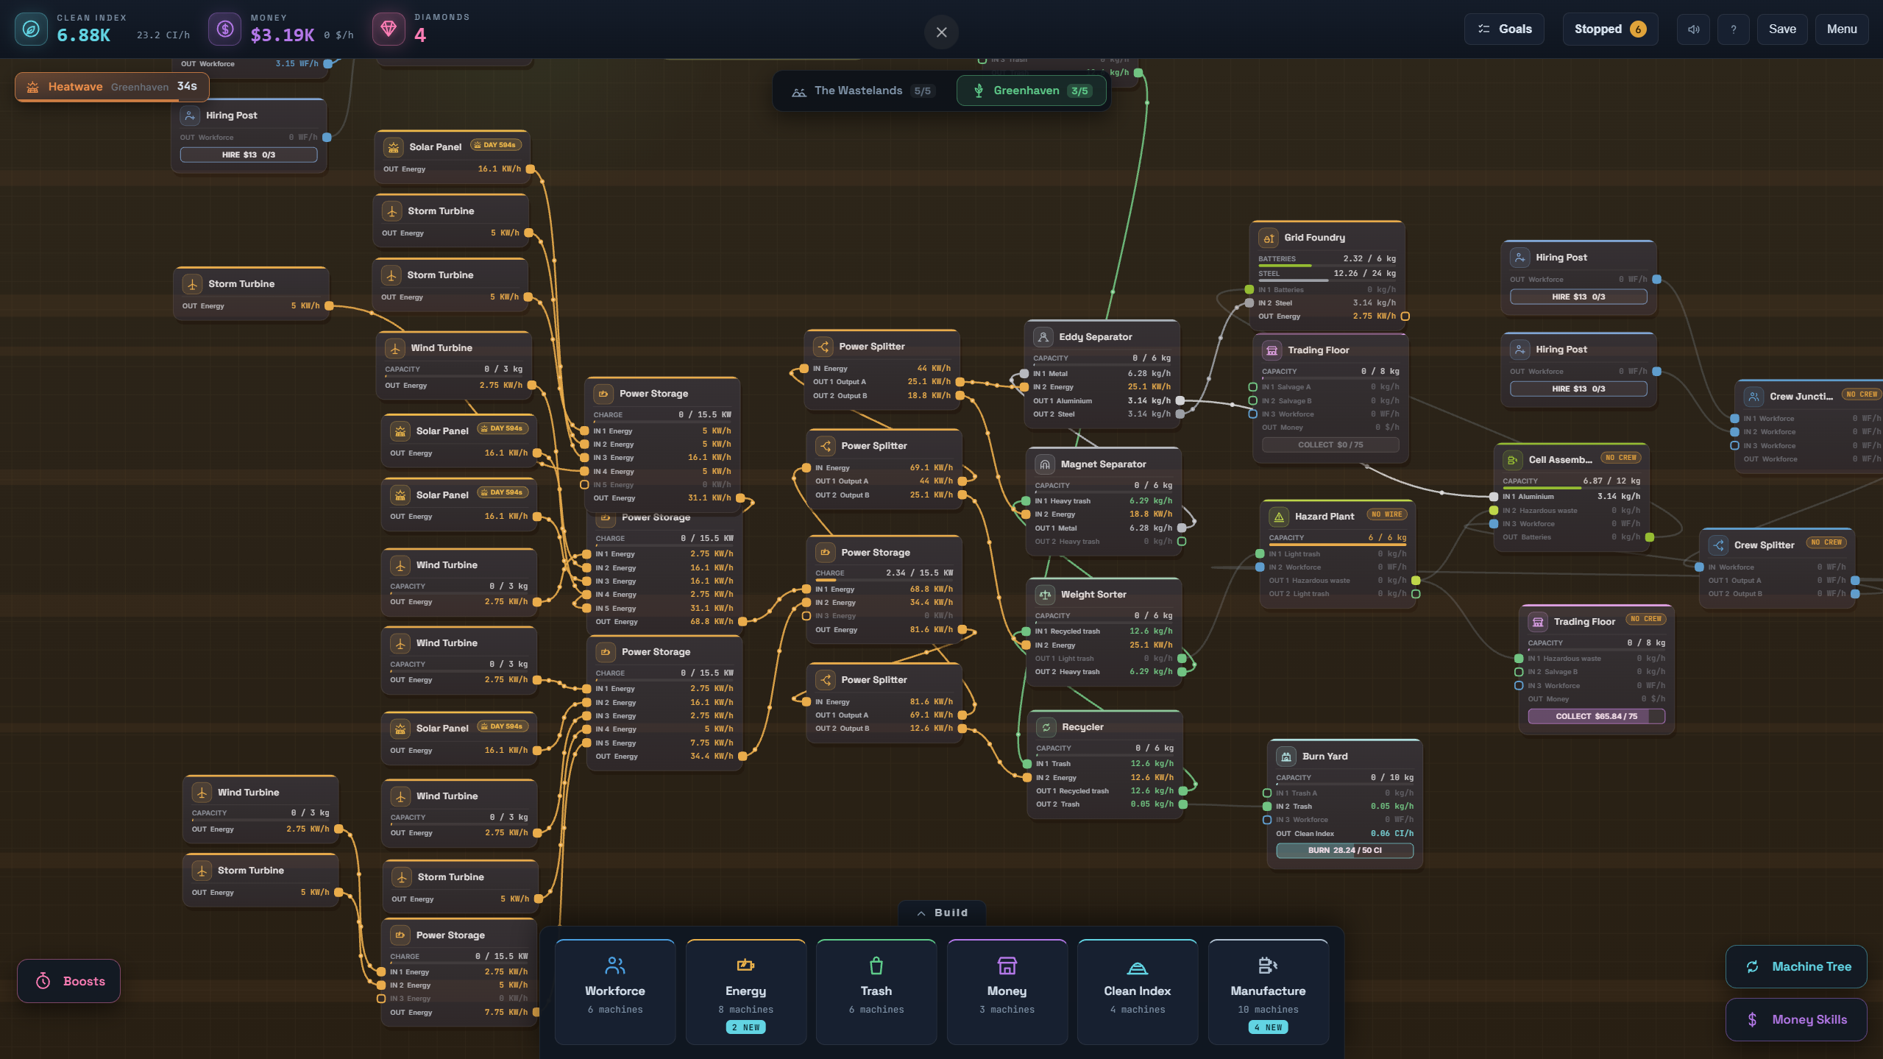Screen dimensions: 1883x1059
Task: Click the Diamonds gem icon
Action: 389,29
